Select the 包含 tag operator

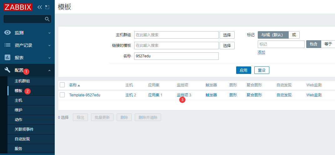click(x=314, y=44)
